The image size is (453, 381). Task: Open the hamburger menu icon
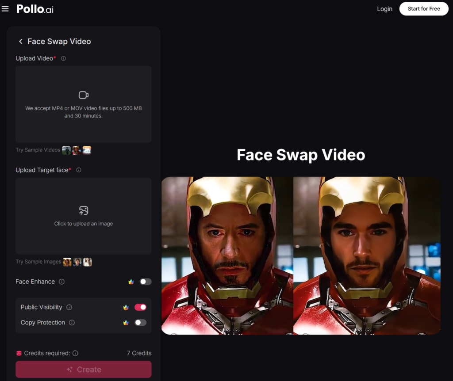[5, 9]
